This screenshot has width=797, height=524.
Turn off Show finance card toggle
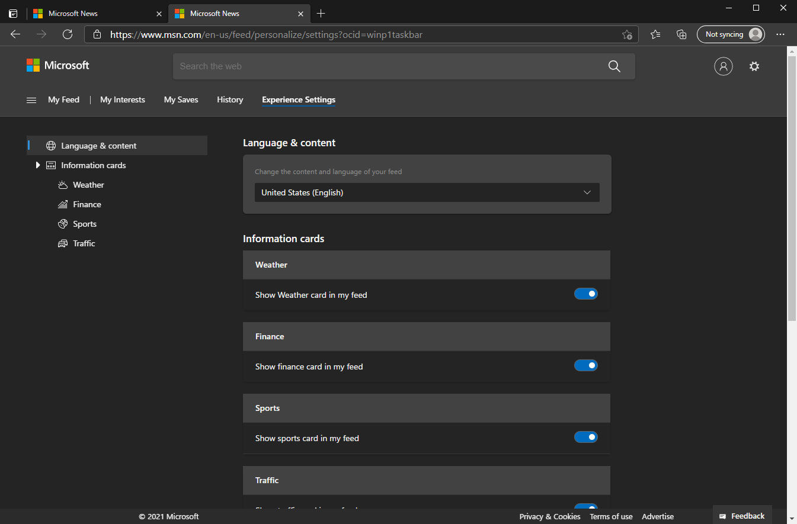point(585,365)
